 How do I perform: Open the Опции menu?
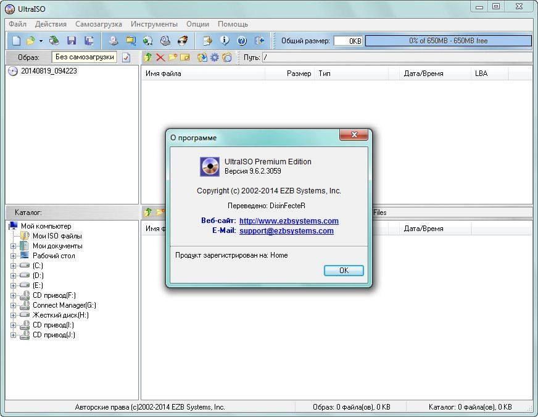pos(197,24)
